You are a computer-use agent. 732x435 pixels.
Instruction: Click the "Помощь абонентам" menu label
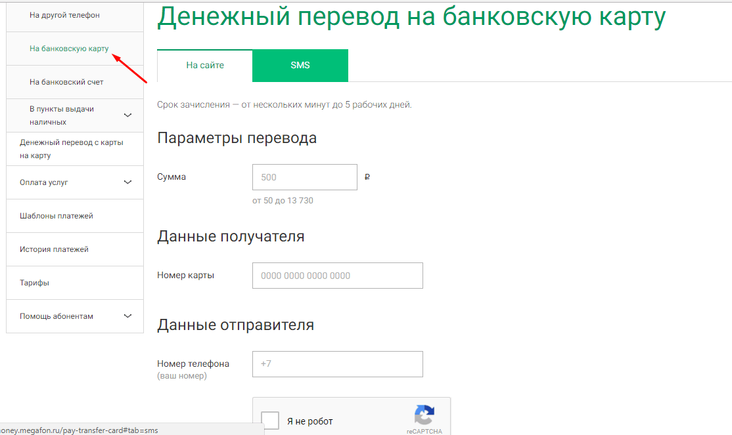click(57, 316)
